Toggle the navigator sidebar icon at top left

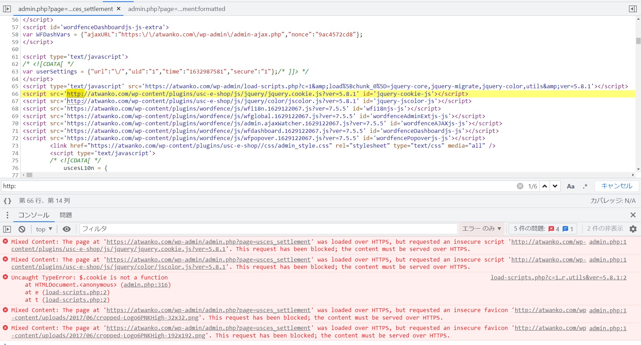(x=7, y=9)
